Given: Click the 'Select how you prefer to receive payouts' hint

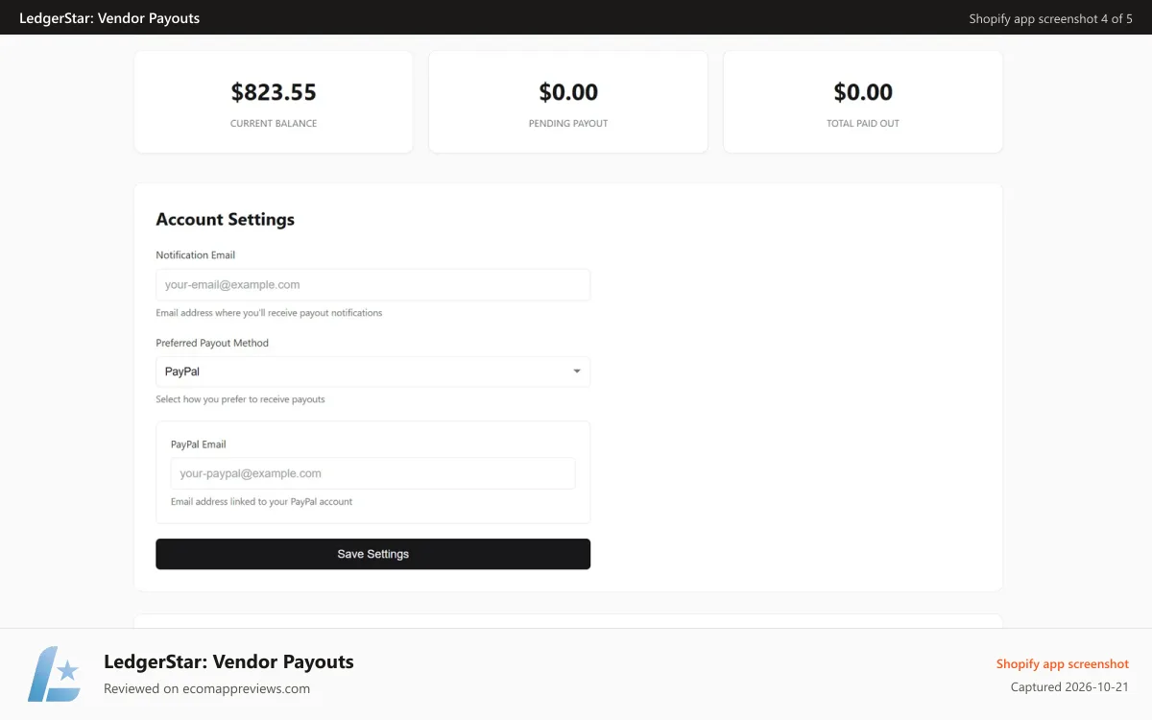Looking at the screenshot, I should click(241, 399).
